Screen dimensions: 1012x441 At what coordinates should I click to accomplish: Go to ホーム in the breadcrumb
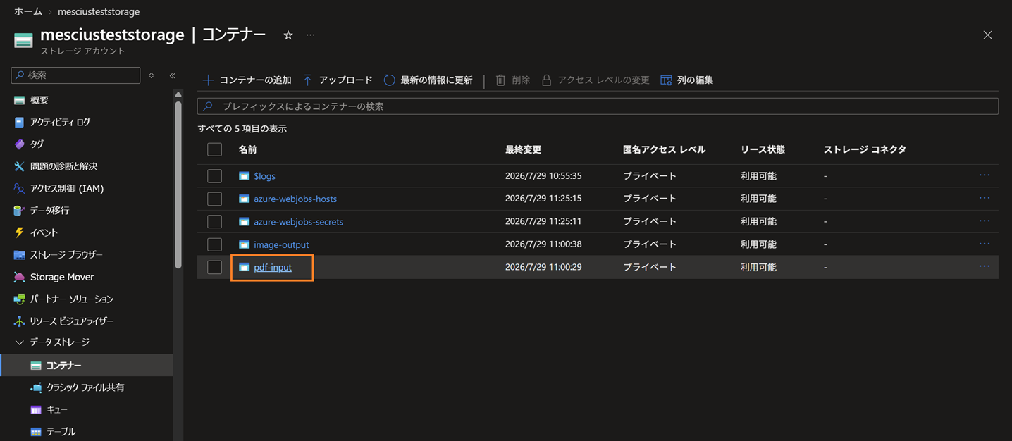point(28,12)
